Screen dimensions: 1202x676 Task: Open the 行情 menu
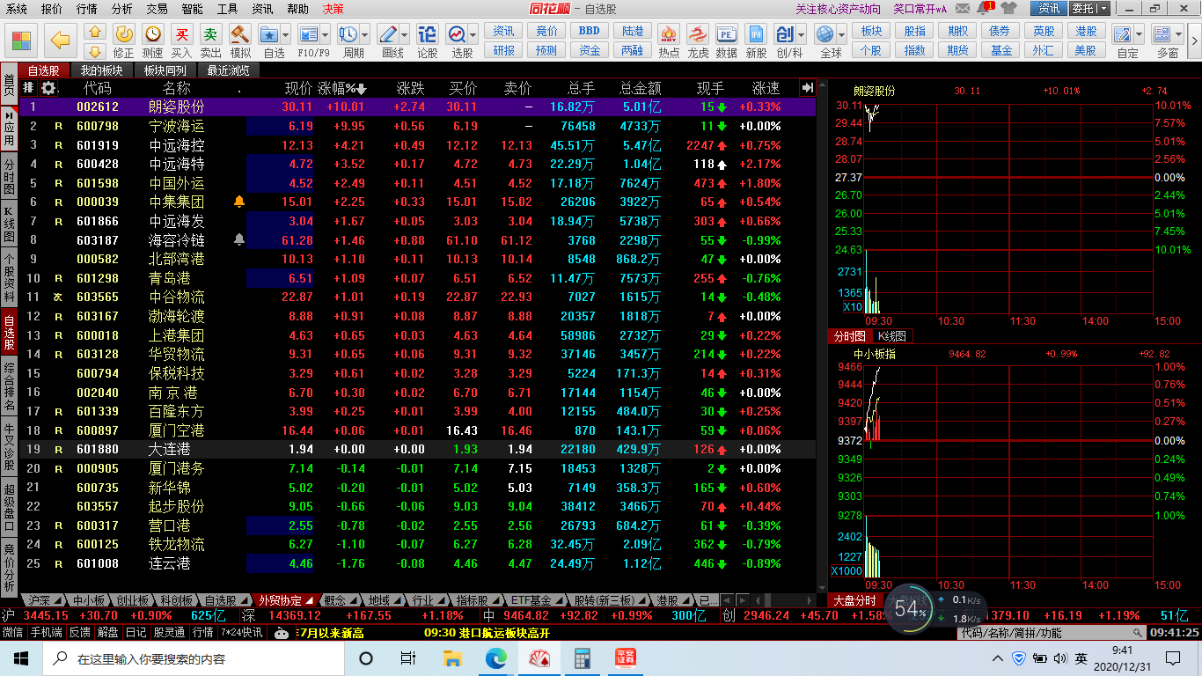click(87, 9)
